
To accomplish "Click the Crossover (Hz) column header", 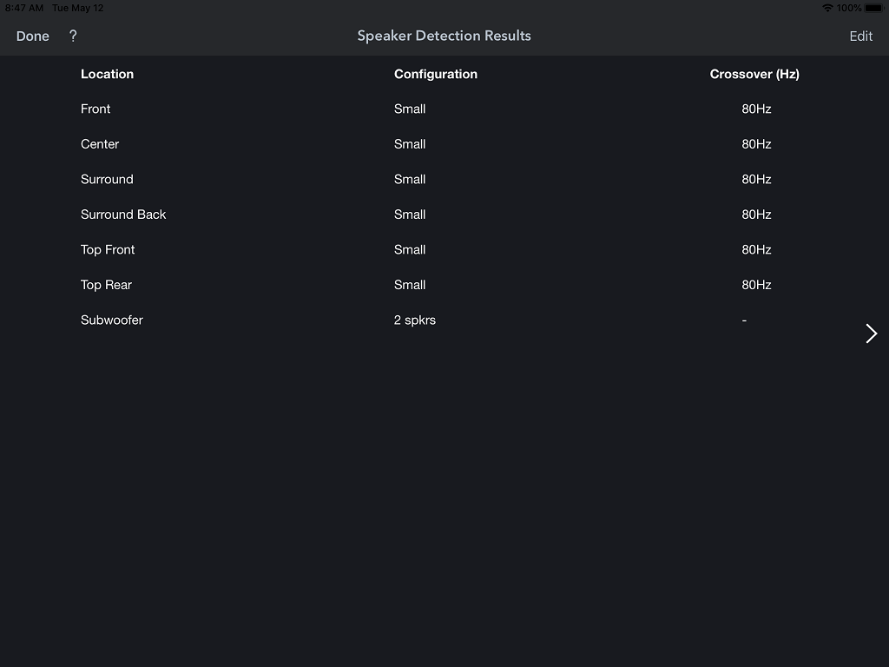I will pyautogui.click(x=754, y=74).
